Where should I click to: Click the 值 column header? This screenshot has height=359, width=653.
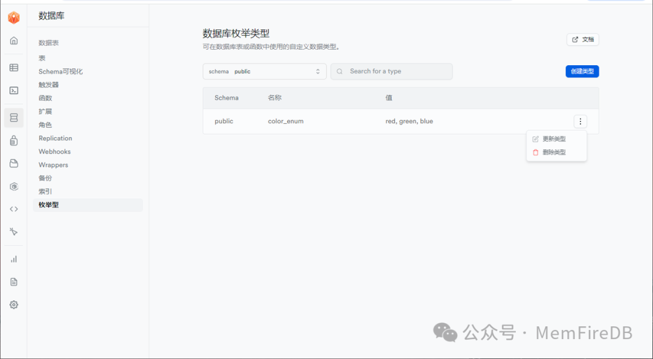389,98
